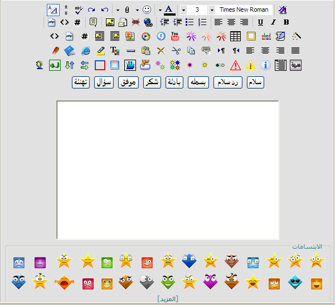Click the red warning triangle icon

pos(235,65)
